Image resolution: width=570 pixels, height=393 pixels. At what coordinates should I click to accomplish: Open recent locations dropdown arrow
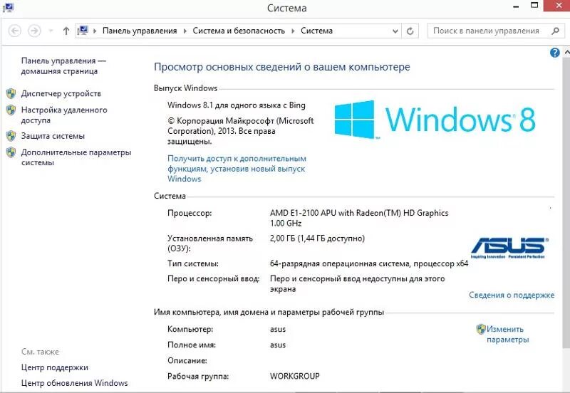[x=51, y=31]
